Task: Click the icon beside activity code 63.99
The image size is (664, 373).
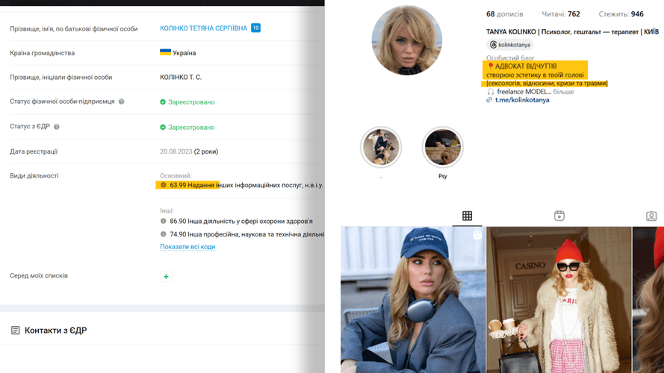Action: [x=164, y=185]
